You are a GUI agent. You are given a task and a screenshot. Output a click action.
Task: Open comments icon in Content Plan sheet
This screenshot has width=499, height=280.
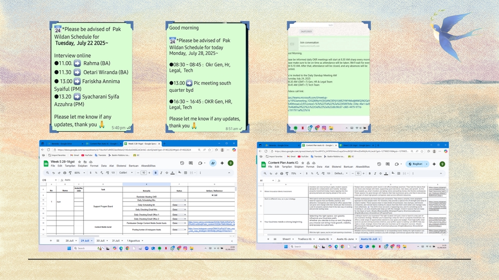tap(388, 163)
